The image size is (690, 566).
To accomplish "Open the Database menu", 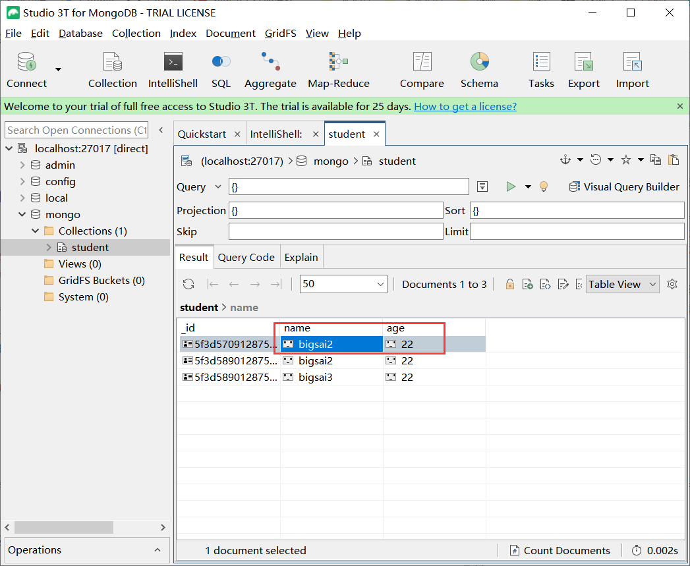I will pos(80,34).
